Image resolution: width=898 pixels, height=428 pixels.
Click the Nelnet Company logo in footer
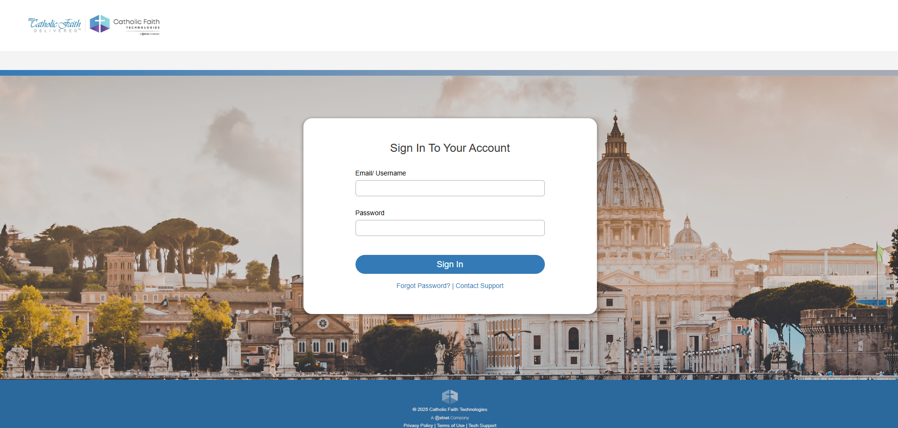(x=450, y=418)
